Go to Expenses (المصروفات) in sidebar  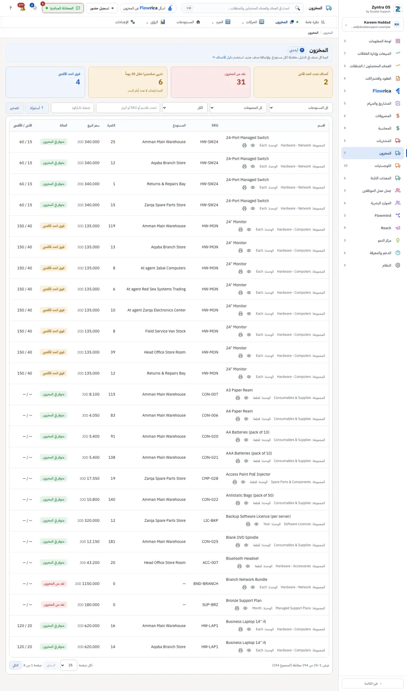click(373, 116)
